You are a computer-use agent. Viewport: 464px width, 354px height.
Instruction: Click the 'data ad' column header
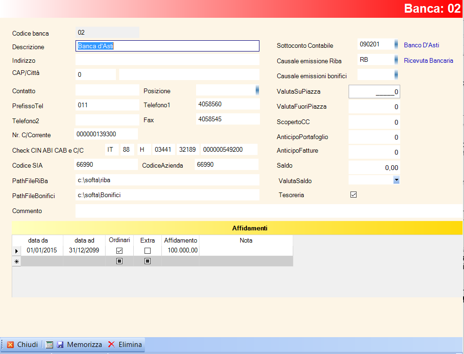[x=84, y=240]
